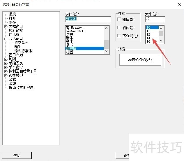Choose 仿宋 in the font list
The width and height of the screenshot is (184, 161).
[x=85, y=34]
